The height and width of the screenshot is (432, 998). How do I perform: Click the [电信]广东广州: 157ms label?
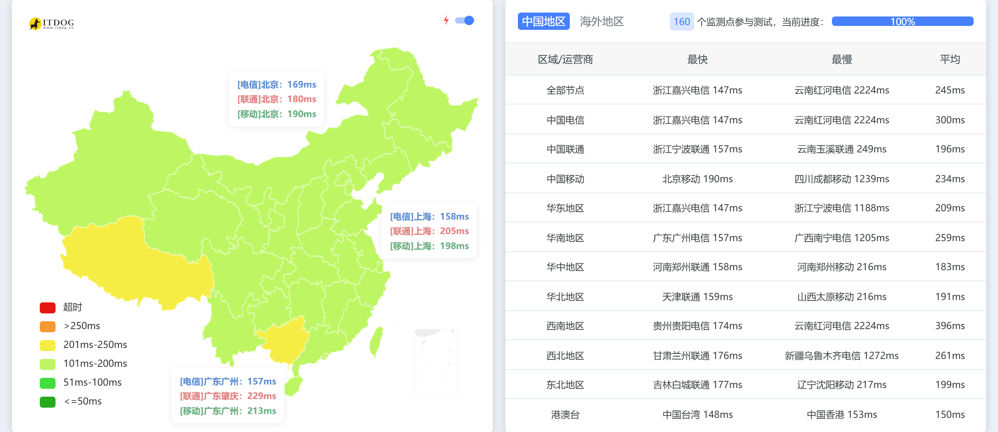coord(228,381)
